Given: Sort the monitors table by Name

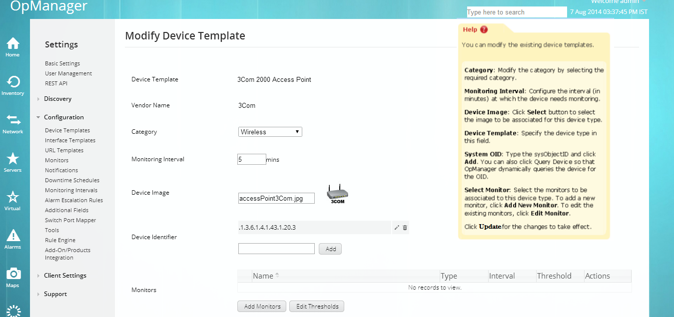Looking at the screenshot, I should (266, 276).
